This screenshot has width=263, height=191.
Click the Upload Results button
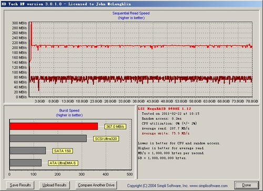click(54, 185)
